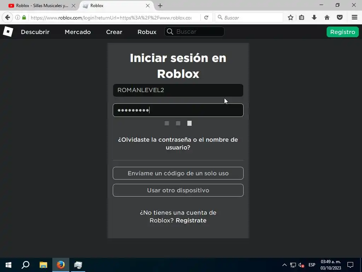The height and width of the screenshot is (272, 362).
Task: Open site information icon in address bar
Action: (x=18, y=17)
